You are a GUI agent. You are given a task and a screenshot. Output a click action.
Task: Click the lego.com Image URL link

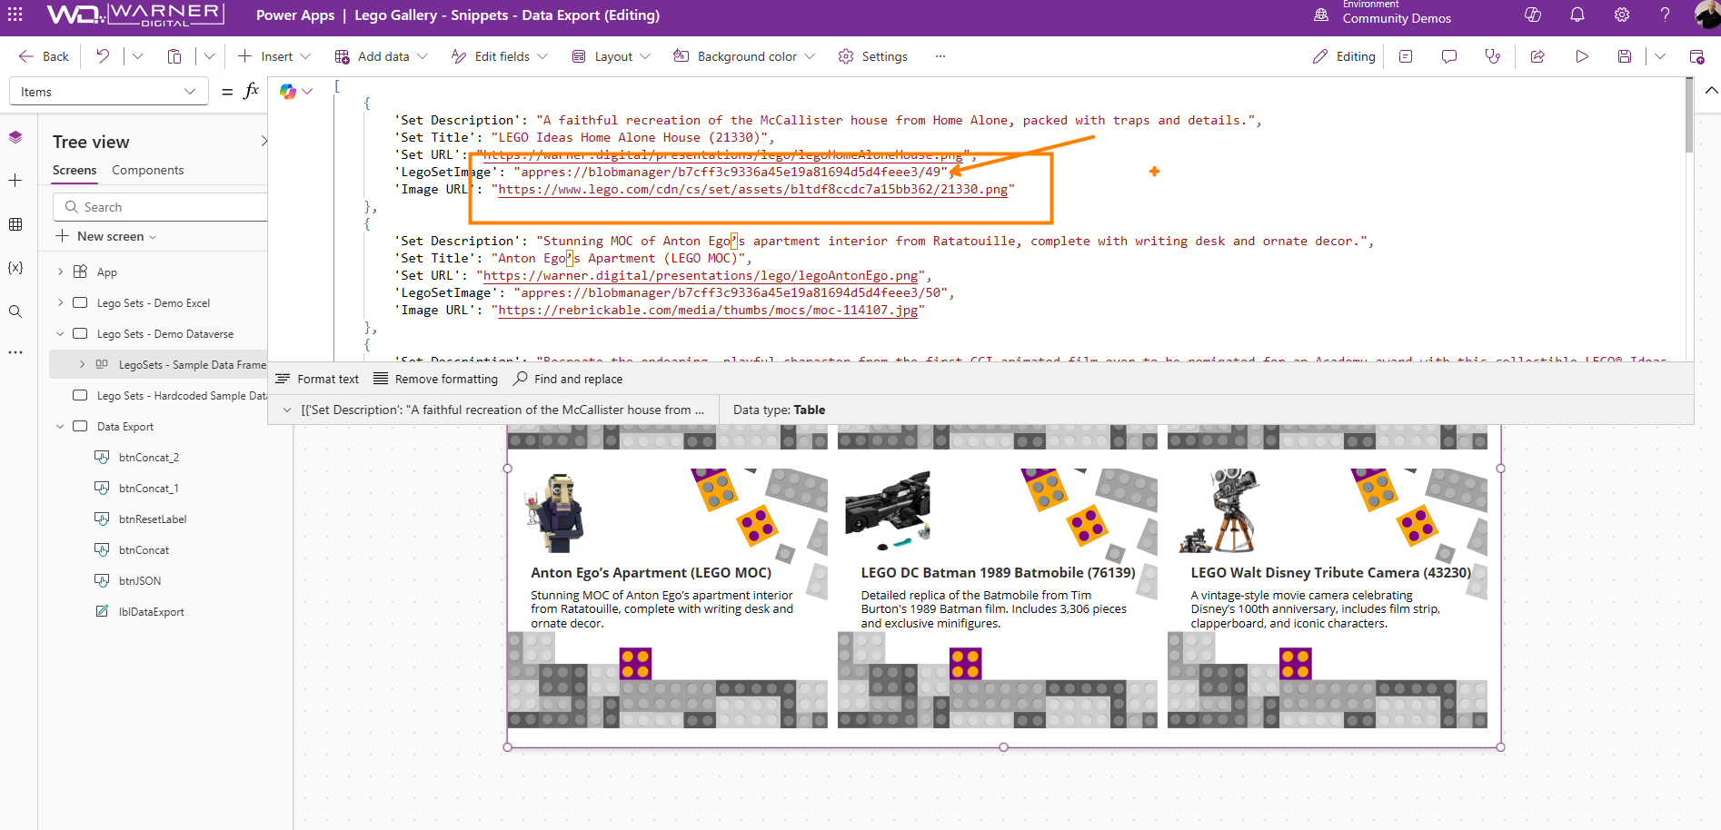point(753,189)
